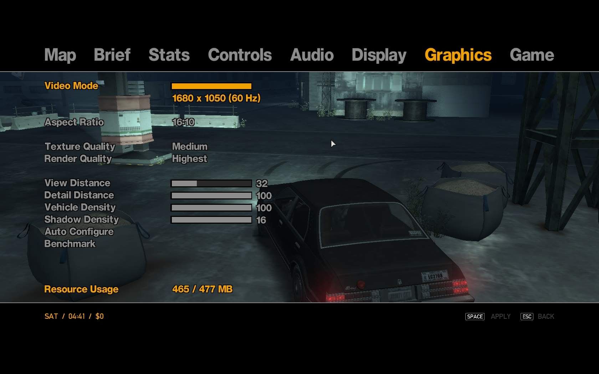Image resolution: width=599 pixels, height=374 pixels.
Task: Select the View Distance setting
Action: [x=77, y=183]
